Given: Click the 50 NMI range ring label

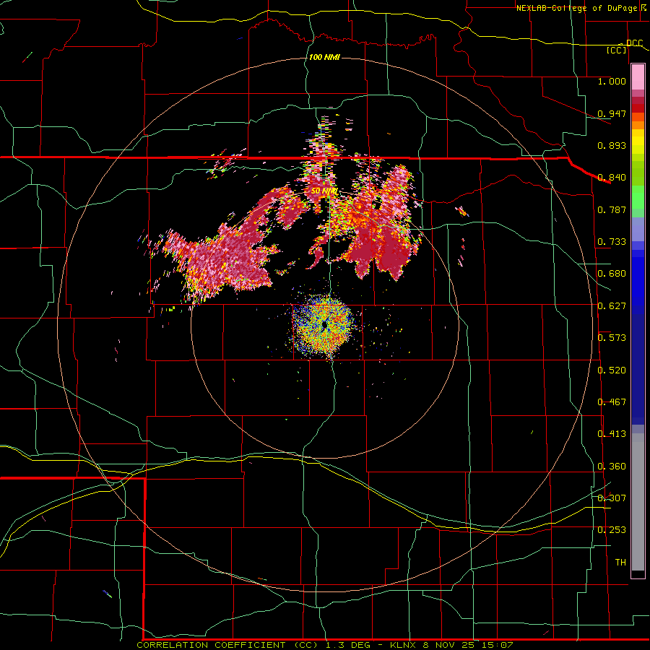Looking at the screenshot, I should (324, 191).
